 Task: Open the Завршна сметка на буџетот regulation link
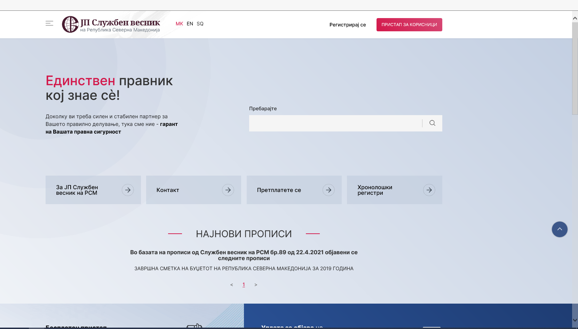coord(244,268)
